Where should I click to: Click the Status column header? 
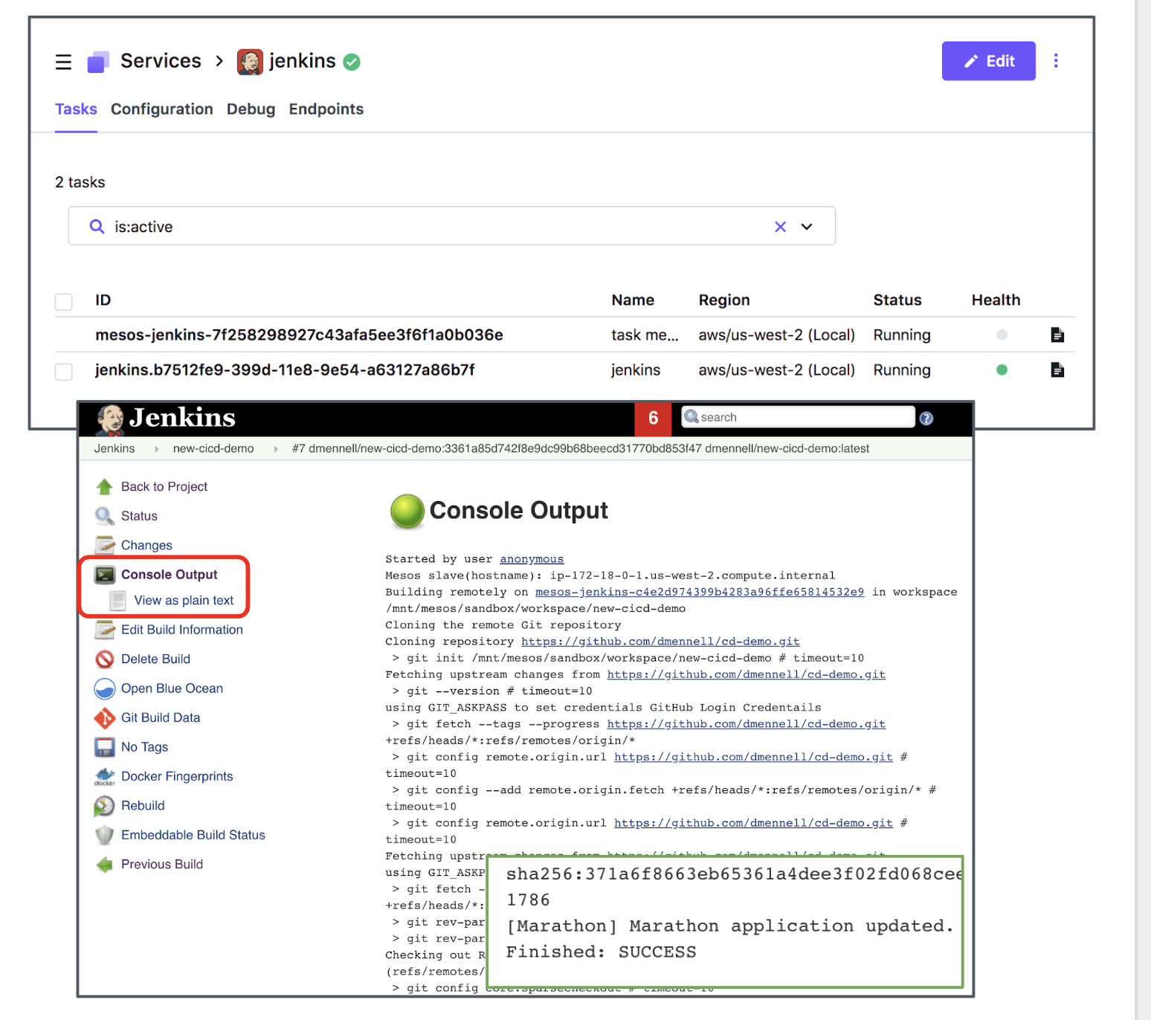(897, 300)
